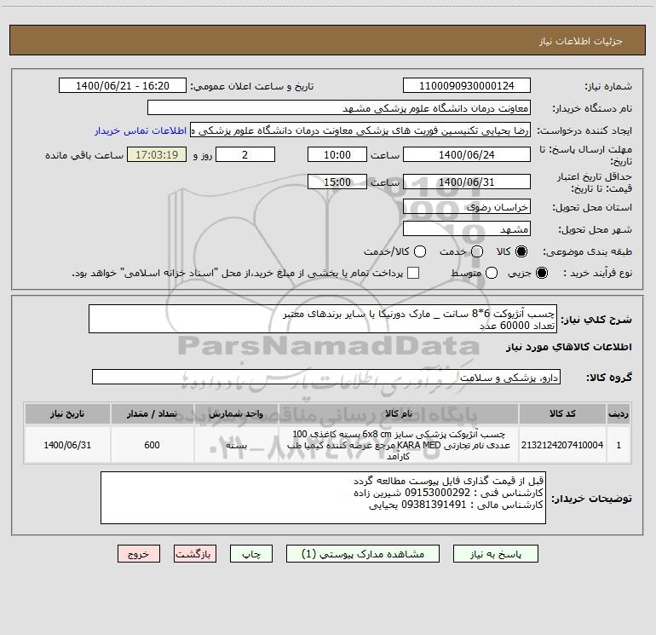
Task: Click the کد کالا column header
Action: [562, 413]
